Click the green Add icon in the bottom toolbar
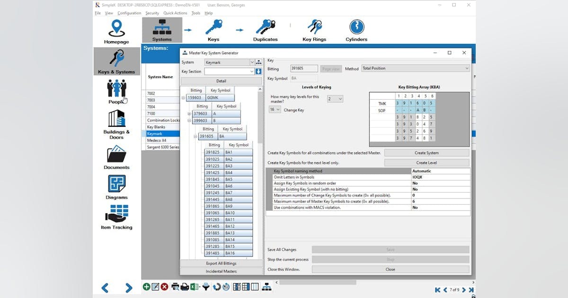The image size is (568, 298). pyautogui.click(x=146, y=286)
